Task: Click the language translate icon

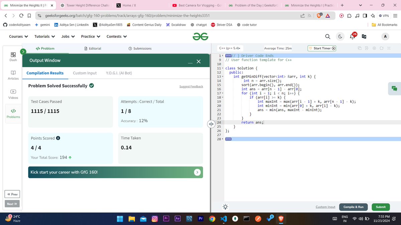Action: coord(364,37)
